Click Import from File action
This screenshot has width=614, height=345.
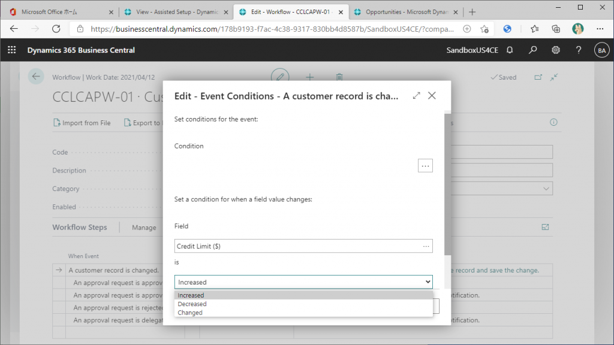(x=82, y=123)
